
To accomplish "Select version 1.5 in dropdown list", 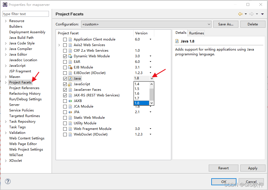I will (x=141, y=89).
